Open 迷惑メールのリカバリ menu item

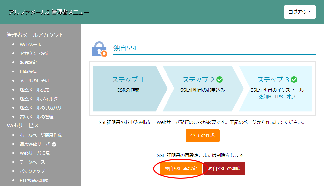[41, 108]
